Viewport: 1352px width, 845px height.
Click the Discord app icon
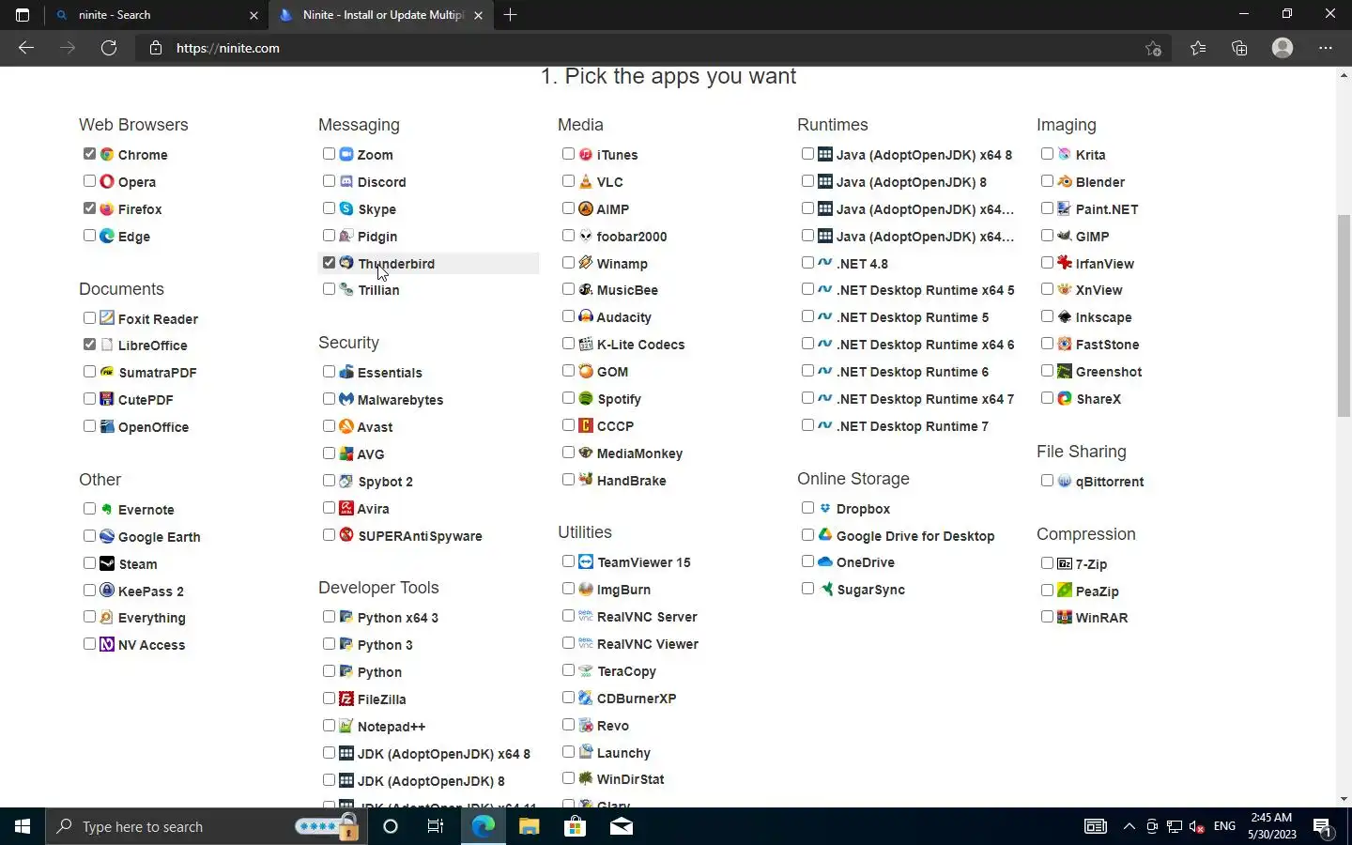[x=346, y=181]
